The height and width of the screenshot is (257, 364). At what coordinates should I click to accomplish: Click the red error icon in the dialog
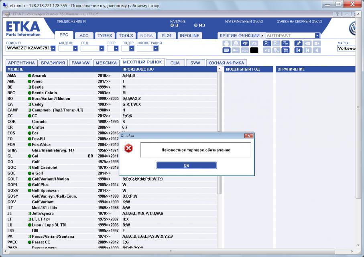(x=128, y=148)
